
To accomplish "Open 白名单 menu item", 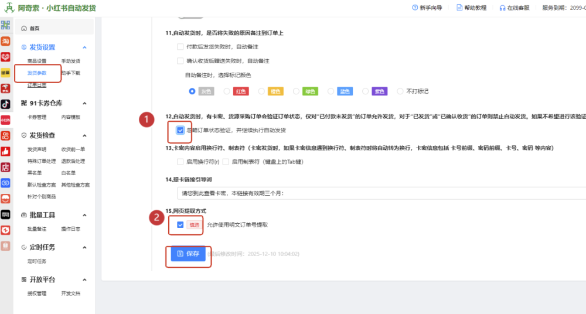I will click(x=69, y=173).
